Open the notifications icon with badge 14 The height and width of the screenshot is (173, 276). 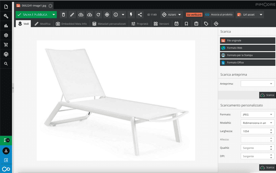(6, 140)
